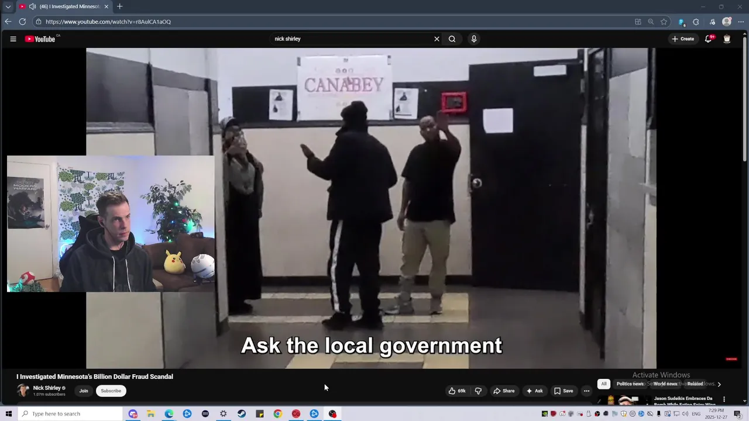This screenshot has width=749, height=421.
Task: Share the video
Action: tap(504, 391)
